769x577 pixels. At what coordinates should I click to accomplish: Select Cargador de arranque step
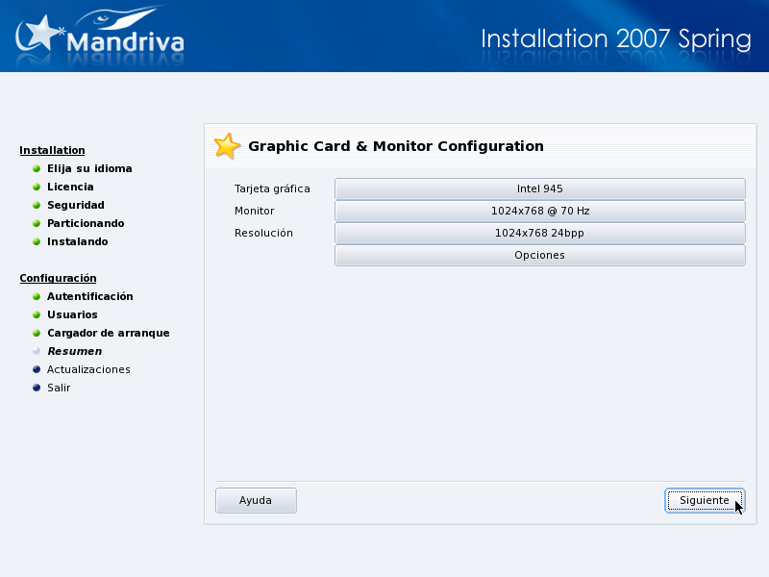point(108,333)
